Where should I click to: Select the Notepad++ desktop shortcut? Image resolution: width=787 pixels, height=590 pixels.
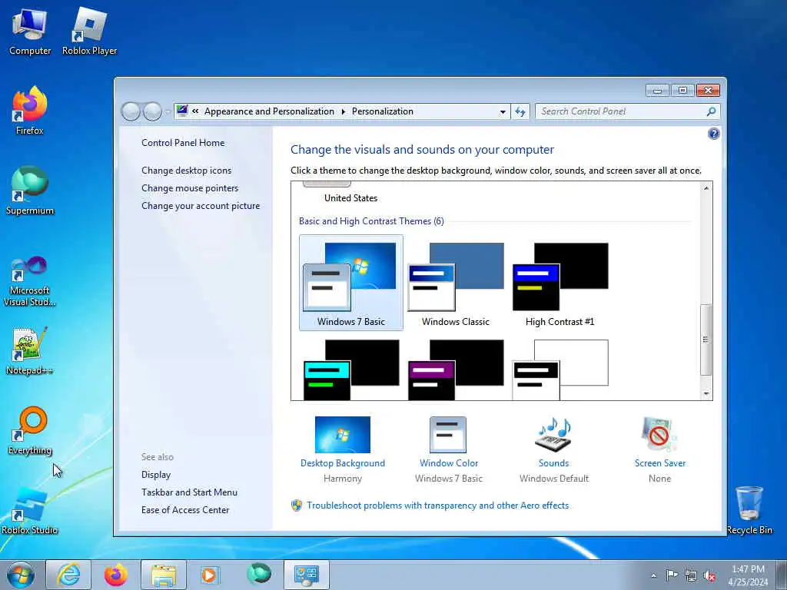30,350
